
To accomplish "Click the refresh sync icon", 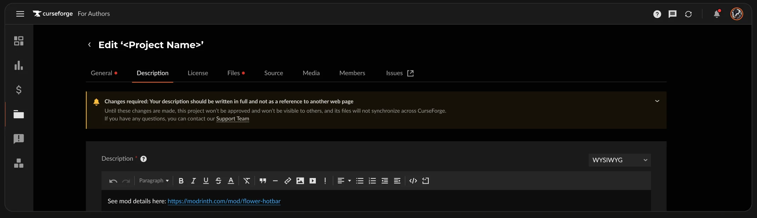I will click(x=688, y=14).
